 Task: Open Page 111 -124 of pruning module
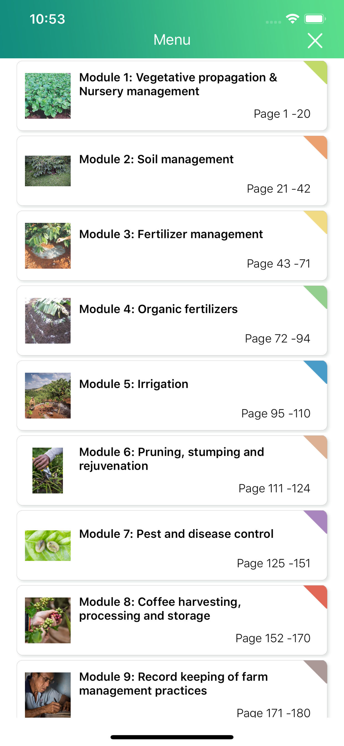274,488
